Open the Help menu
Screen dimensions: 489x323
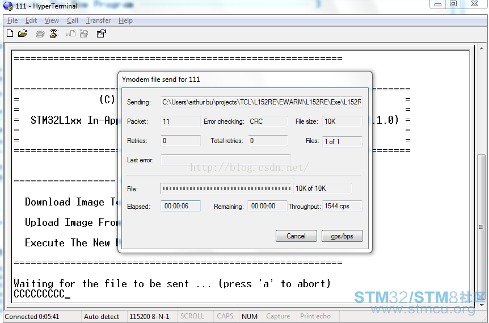click(125, 20)
